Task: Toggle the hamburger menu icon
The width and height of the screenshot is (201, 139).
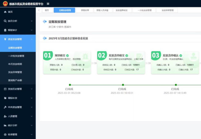Action: 48,4
